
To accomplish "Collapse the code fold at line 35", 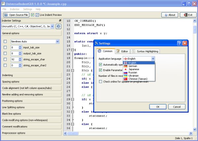I will 73,124.
